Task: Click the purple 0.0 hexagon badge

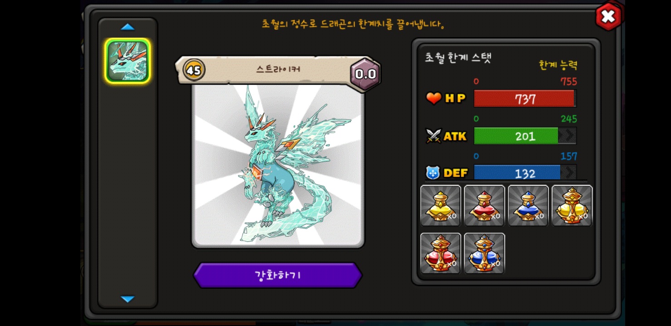Action: click(x=365, y=74)
